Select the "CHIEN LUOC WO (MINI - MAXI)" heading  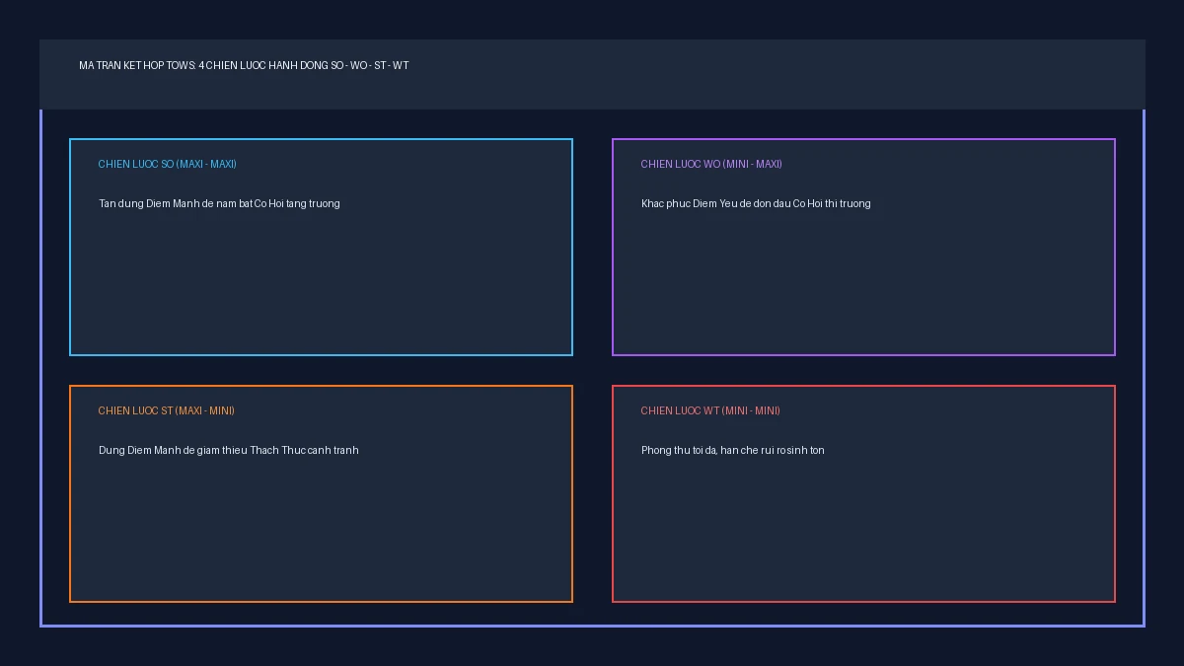711,164
